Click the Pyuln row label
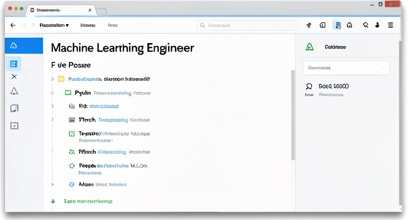Screen dimensions: 409x220 click(83, 93)
